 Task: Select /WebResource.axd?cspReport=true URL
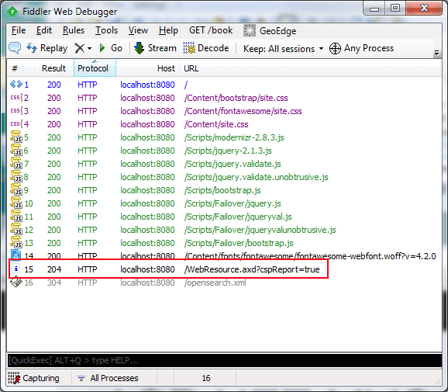[252, 269]
